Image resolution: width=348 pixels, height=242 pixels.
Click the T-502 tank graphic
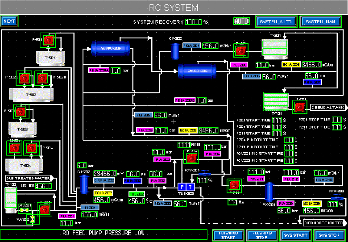(31, 95)
